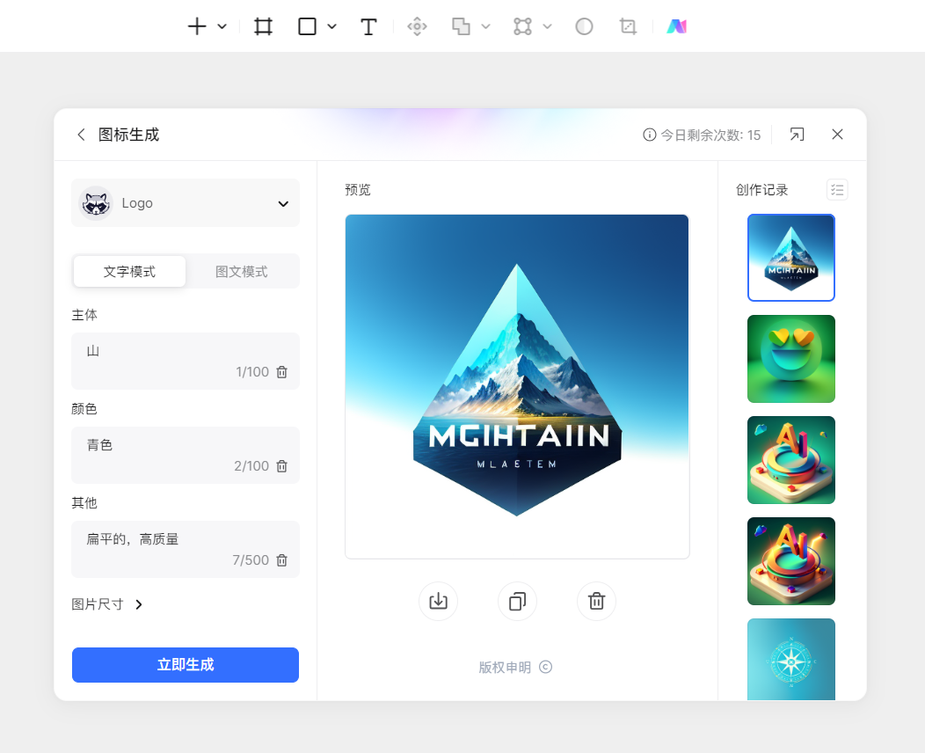This screenshot has height=753, width=925.
Task: Select the rectangle shape tool
Action: pyautogui.click(x=308, y=26)
